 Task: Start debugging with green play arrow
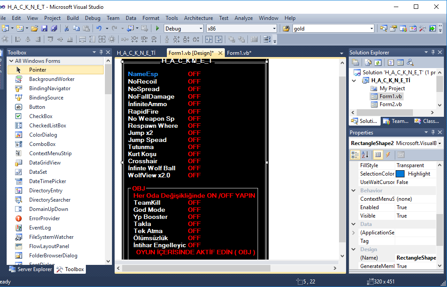tap(158, 28)
